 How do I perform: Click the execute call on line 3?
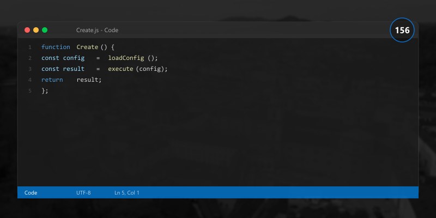pos(120,69)
